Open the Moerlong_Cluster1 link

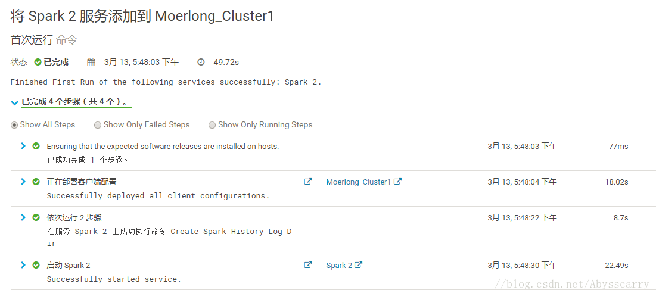359,182
